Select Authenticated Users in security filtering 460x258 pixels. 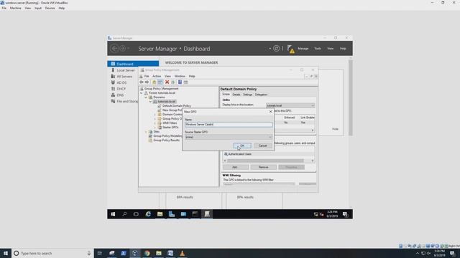[x=239, y=154]
